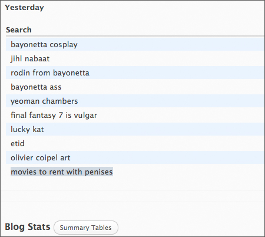Click blank striped area beside 'bayonetta cosplay'
Screen dimensions: 265x237
point(171,44)
